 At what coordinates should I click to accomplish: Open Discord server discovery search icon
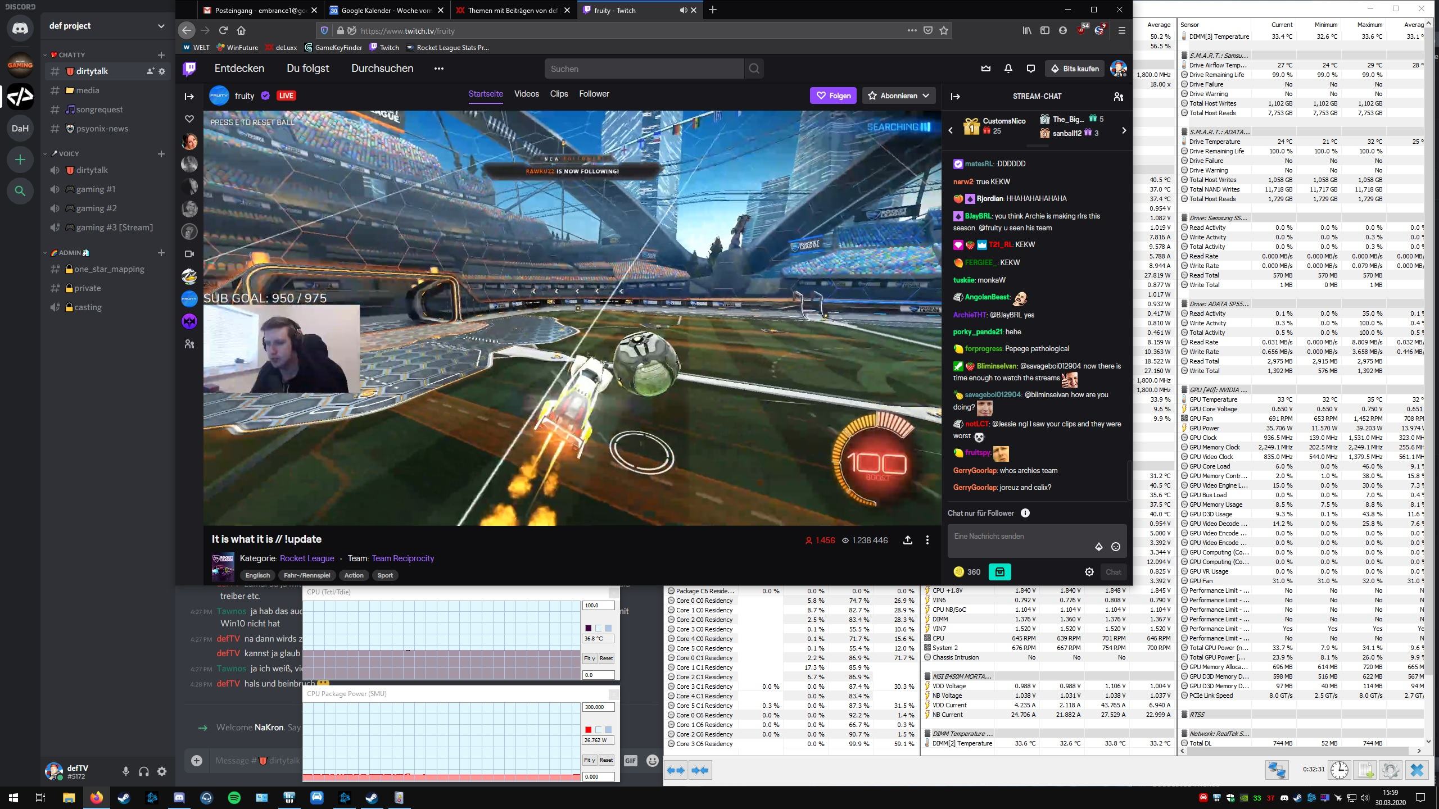[x=20, y=191]
